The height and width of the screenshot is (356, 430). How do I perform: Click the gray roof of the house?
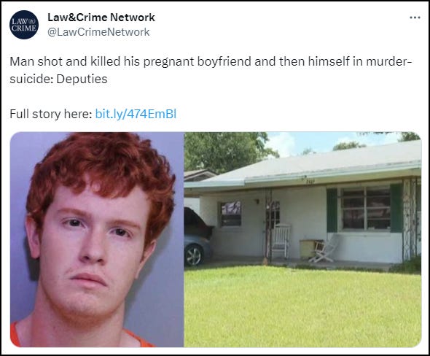tap(316, 165)
